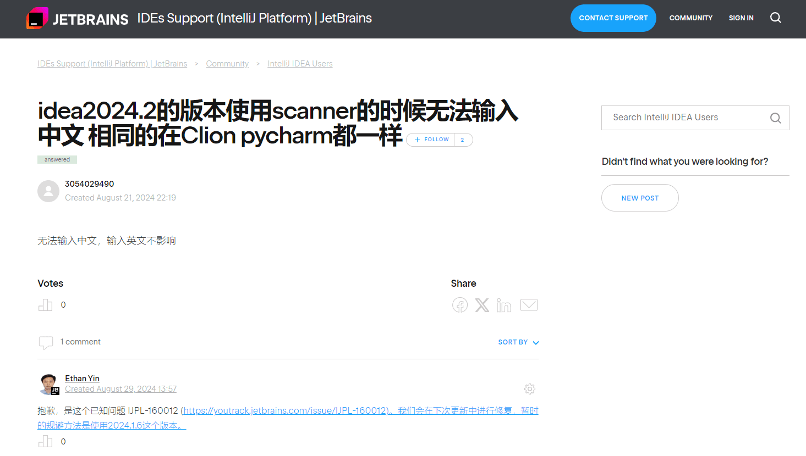Click the CONTACT SUPPORT button

(613, 18)
